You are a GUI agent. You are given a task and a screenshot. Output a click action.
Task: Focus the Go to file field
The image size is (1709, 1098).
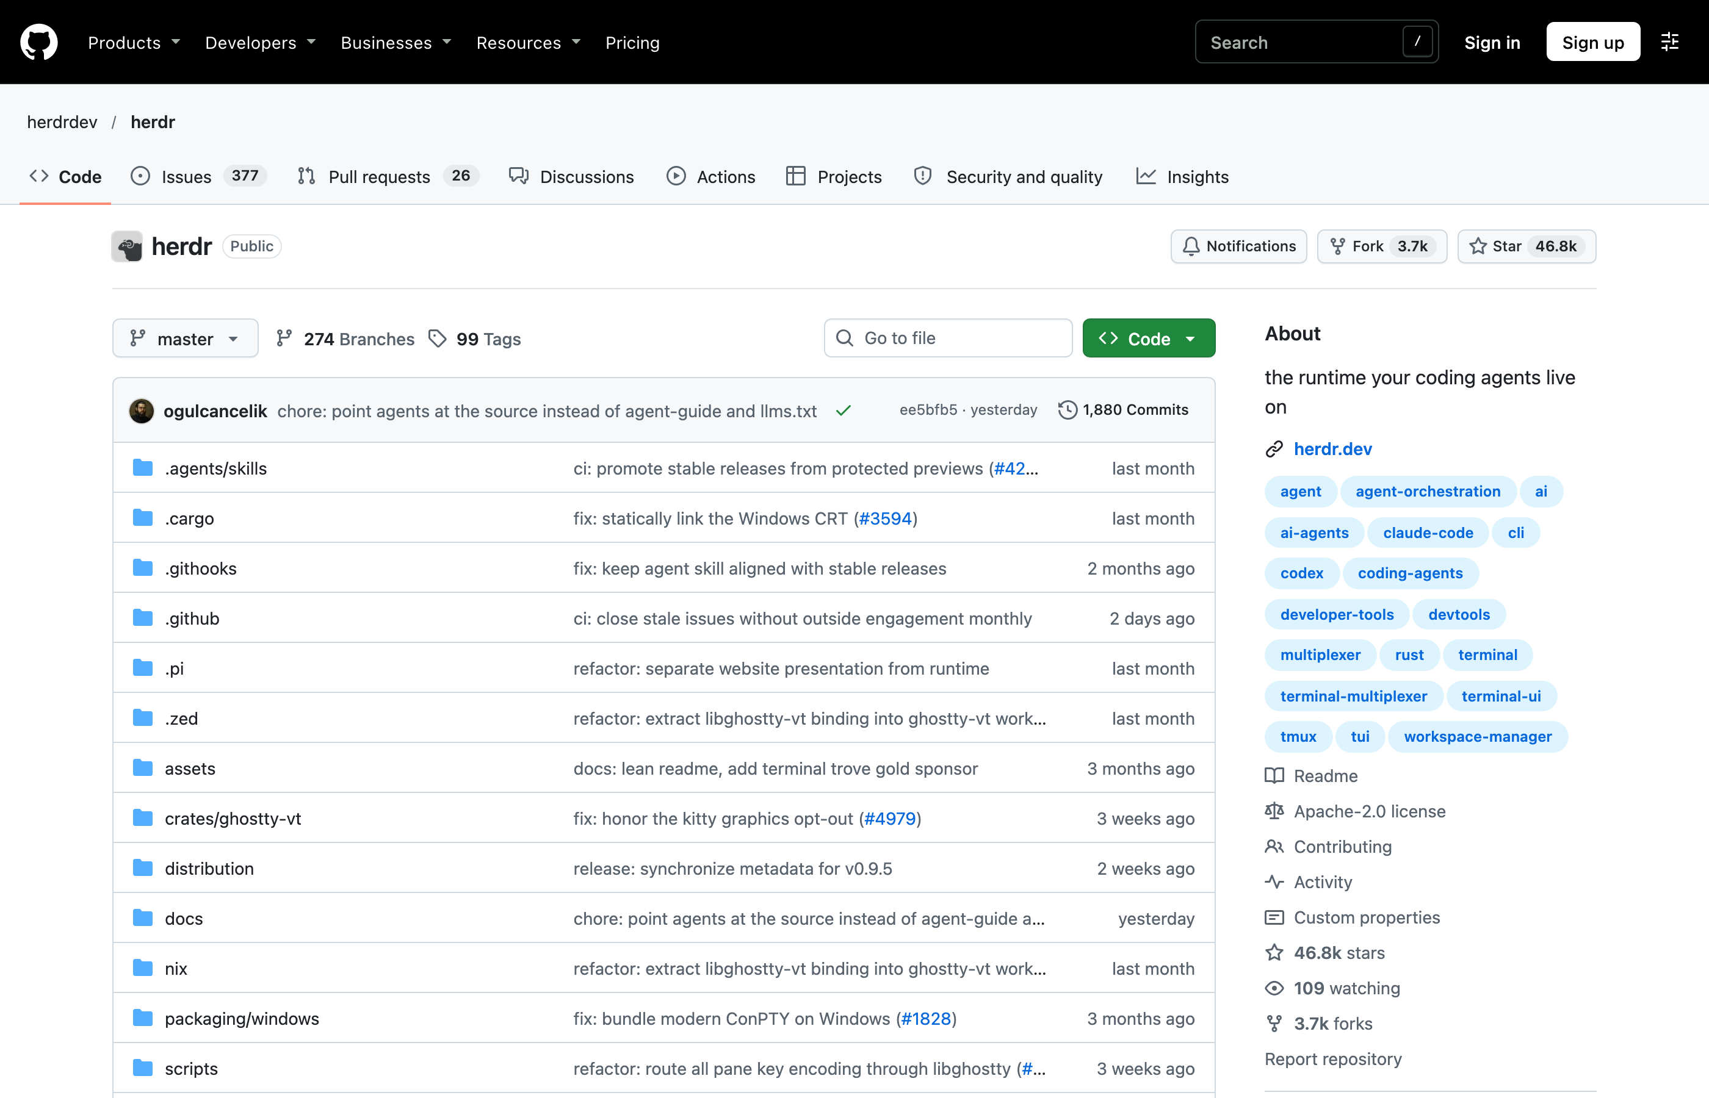tap(948, 338)
